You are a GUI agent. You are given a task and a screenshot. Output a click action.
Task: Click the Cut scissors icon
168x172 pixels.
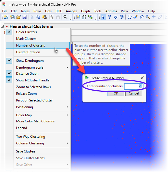point(32,17)
